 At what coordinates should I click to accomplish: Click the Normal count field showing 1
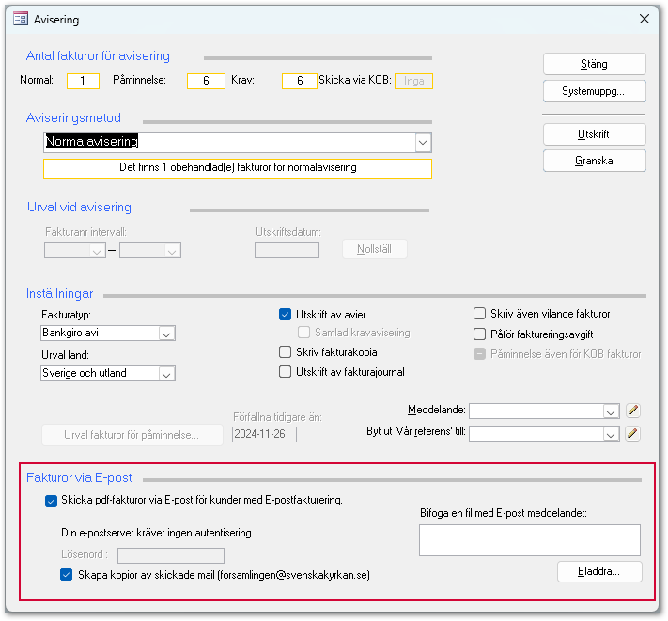point(83,81)
